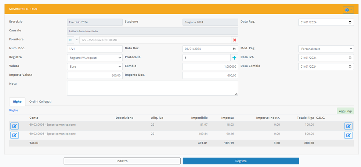Open account link 60.02.0005 in first row
This screenshot has height=167, width=361.
point(37,125)
